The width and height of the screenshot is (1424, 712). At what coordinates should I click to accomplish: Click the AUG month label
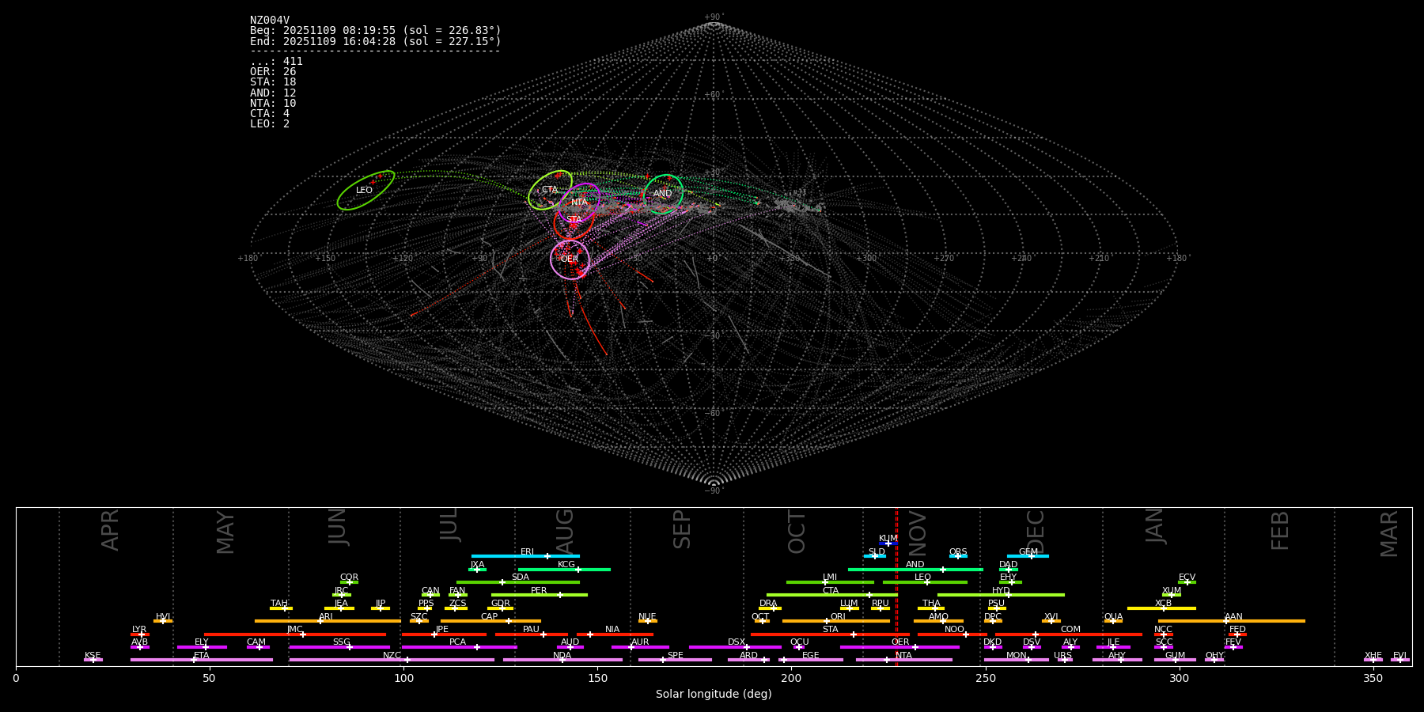[x=565, y=531]
